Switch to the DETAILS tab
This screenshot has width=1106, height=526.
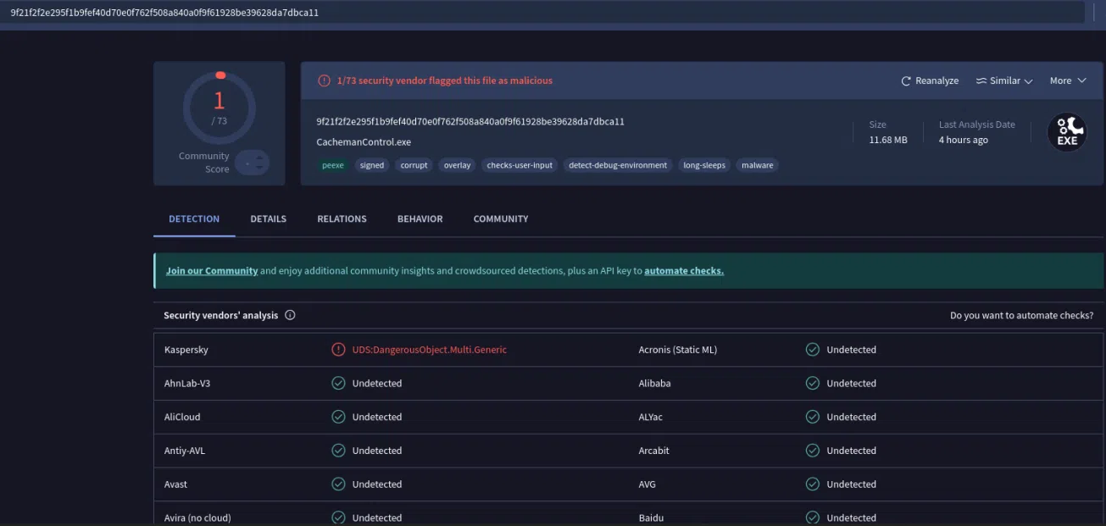click(x=268, y=219)
